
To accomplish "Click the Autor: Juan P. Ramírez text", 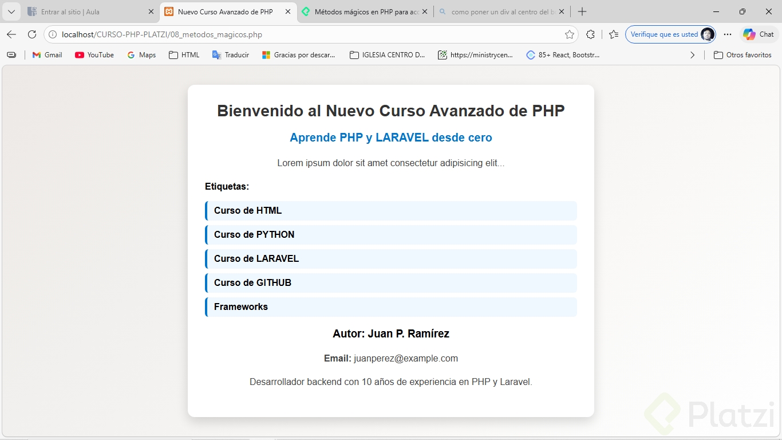I will coord(391,334).
